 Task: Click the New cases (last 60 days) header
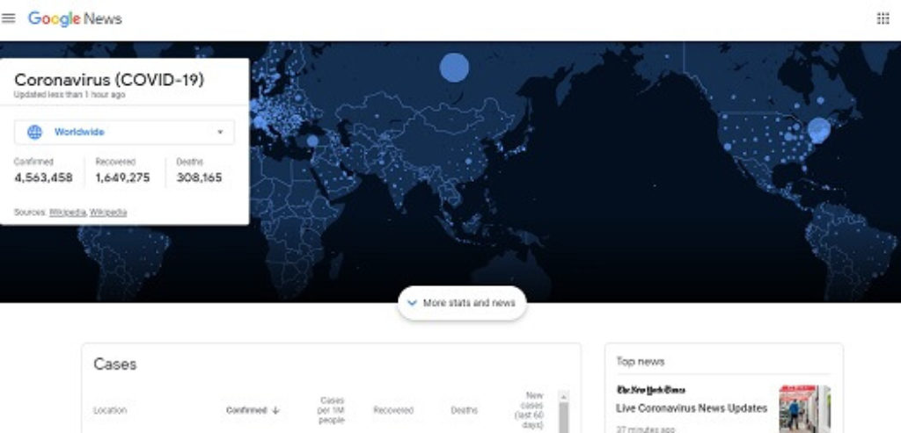528,413
